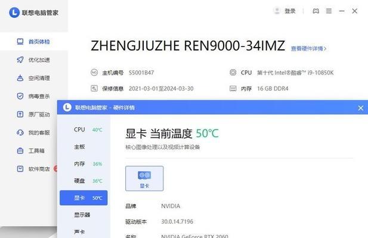This screenshot has width=368, height=238.
Task: Select the 声卡 tab
Action: [84, 231]
